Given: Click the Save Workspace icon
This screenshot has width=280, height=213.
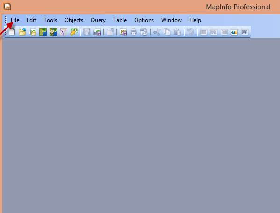Looking at the screenshot, I should pos(97,32).
